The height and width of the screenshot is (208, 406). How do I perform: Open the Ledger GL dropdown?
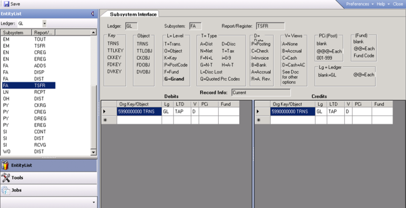point(44,23)
